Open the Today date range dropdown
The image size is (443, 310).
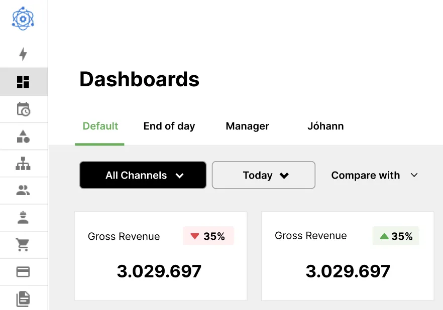(x=264, y=175)
